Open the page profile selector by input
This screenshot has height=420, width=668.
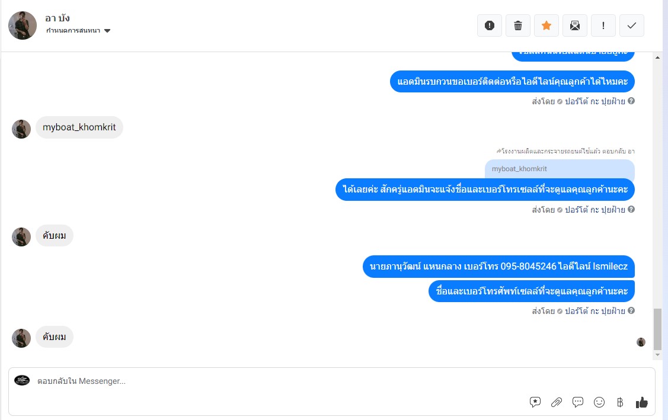[x=22, y=380]
